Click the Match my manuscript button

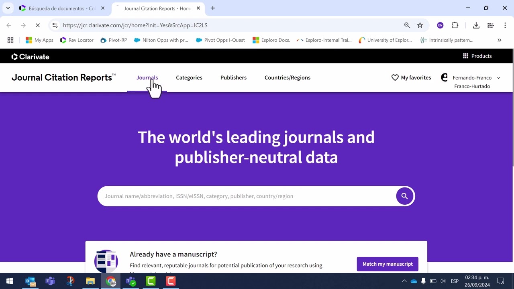388,264
